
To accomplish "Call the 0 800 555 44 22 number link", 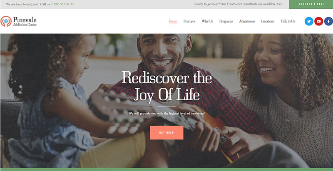I will click(x=63, y=4).
